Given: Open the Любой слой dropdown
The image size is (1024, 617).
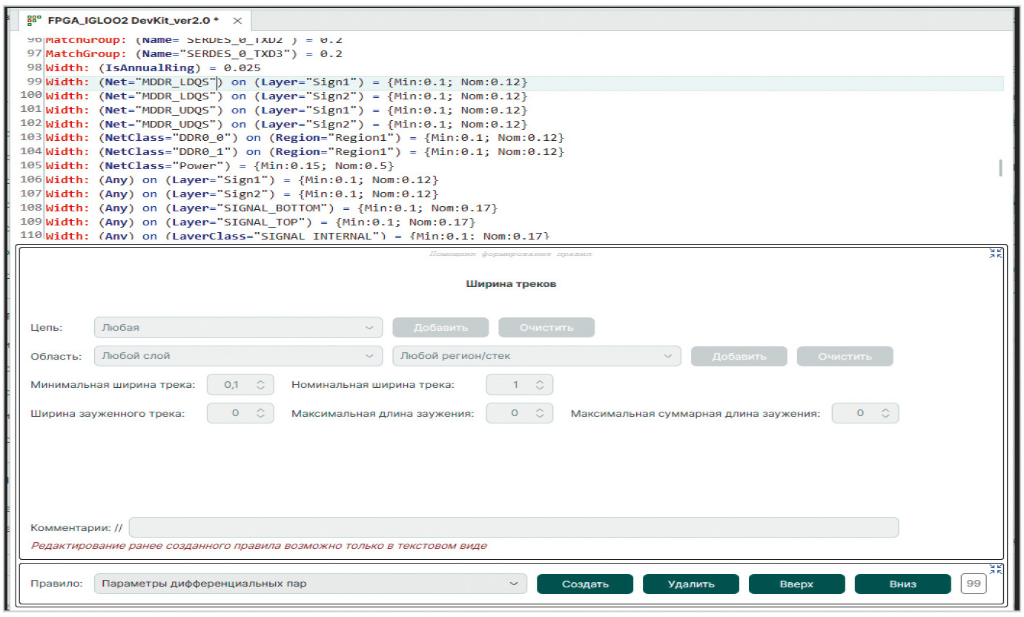Looking at the screenshot, I should pyautogui.click(x=239, y=356).
